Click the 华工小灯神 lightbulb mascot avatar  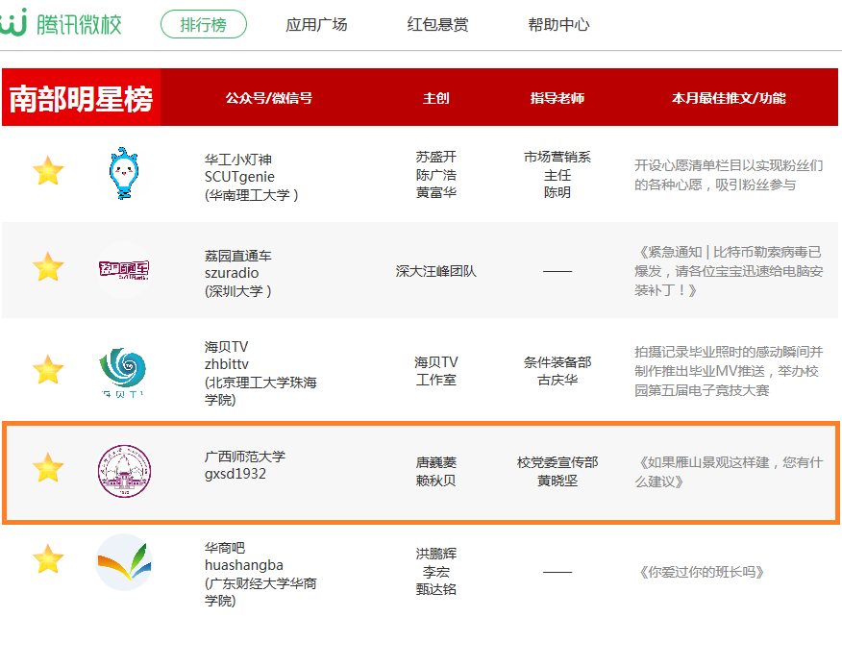(x=124, y=173)
